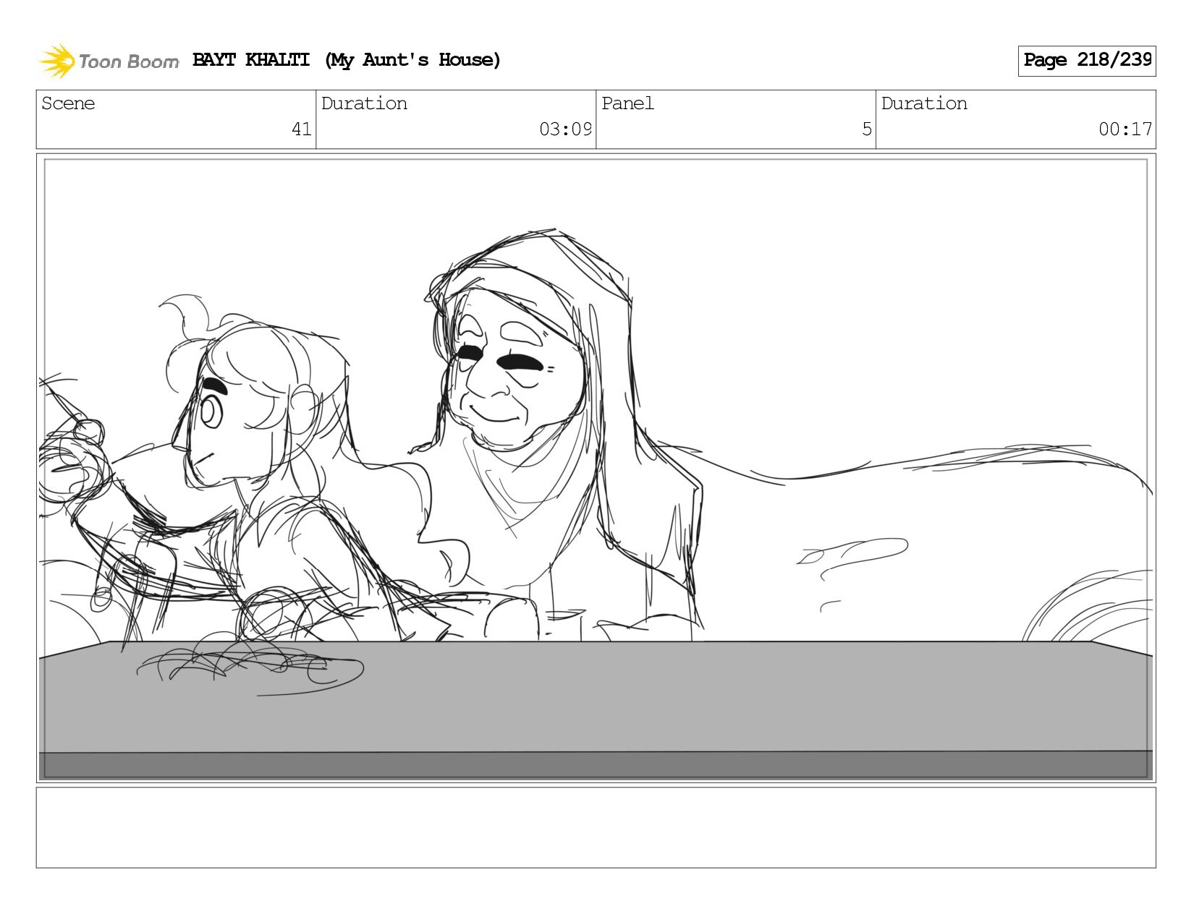Click the 'Scene' label
Image resolution: width=1194 pixels, height=922 pixels.
pyautogui.click(x=68, y=103)
